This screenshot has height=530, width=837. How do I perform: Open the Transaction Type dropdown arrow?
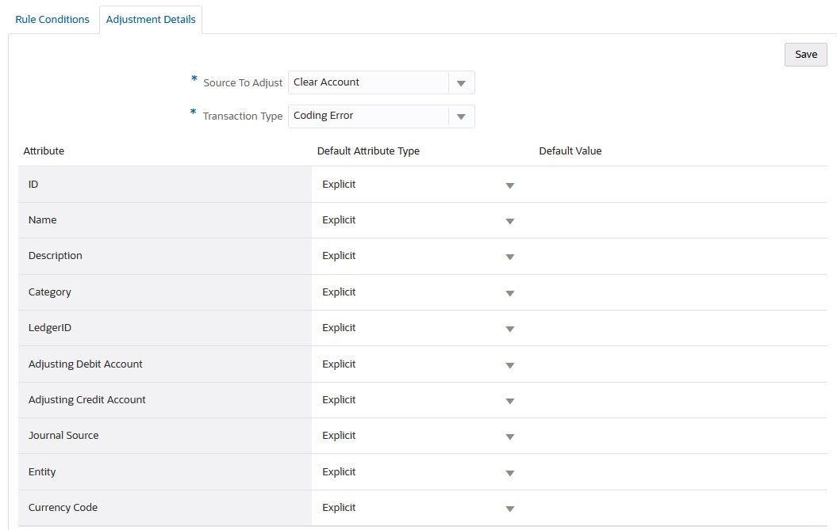tap(461, 116)
